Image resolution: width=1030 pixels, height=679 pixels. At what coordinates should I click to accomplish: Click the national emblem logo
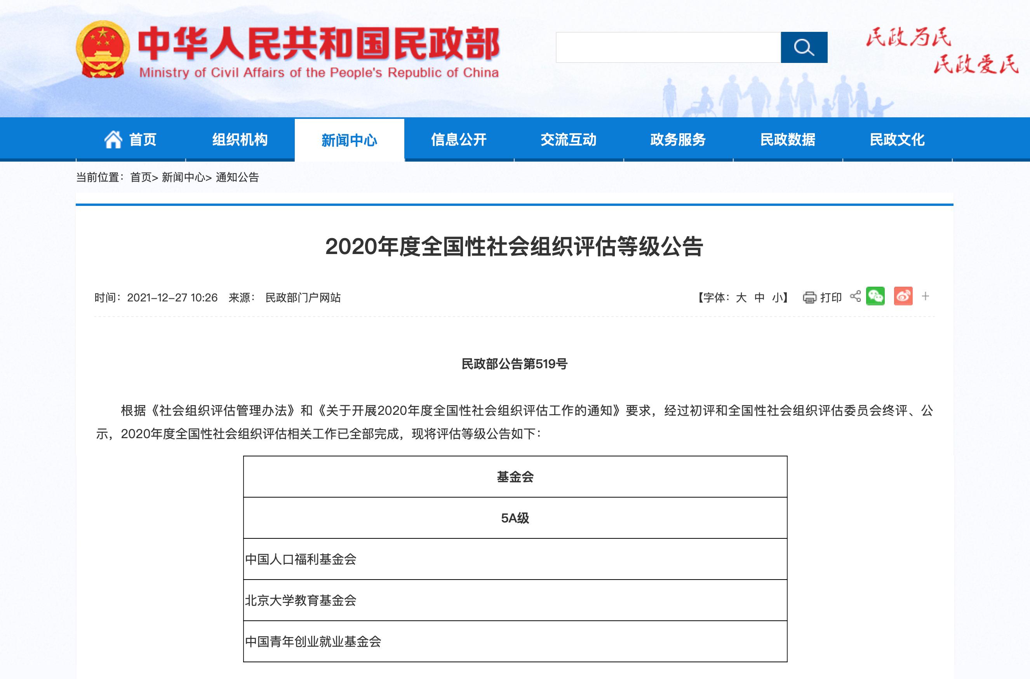[103, 49]
